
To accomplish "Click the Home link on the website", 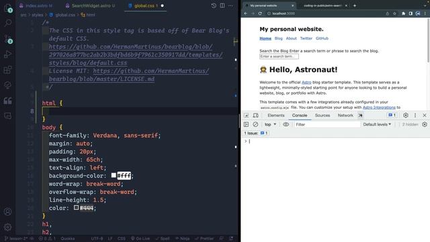I will coord(265,38).
